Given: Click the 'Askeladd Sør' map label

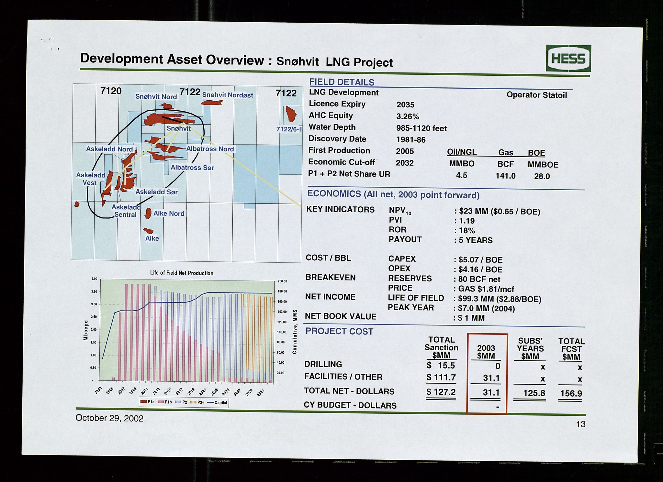Looking at the screenshot, I should (x=156, y=192).
